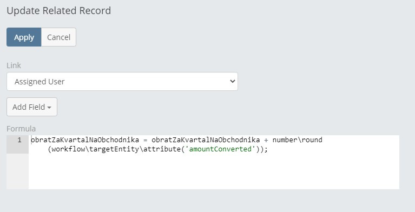Click the equals sign in the formula
Viewport: 415px width, 212px height.
146,140
